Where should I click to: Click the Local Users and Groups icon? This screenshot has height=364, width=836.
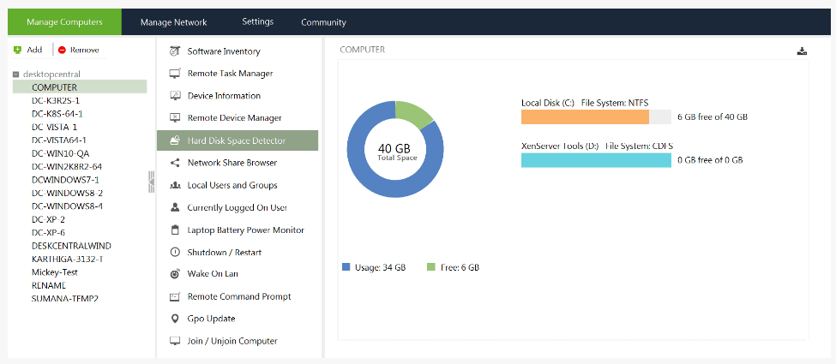coord(174,185)
